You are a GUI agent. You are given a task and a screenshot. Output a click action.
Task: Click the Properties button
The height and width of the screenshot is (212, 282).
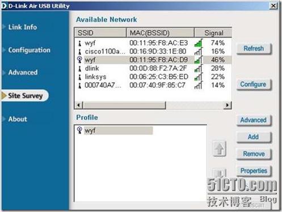click(254, 171)
